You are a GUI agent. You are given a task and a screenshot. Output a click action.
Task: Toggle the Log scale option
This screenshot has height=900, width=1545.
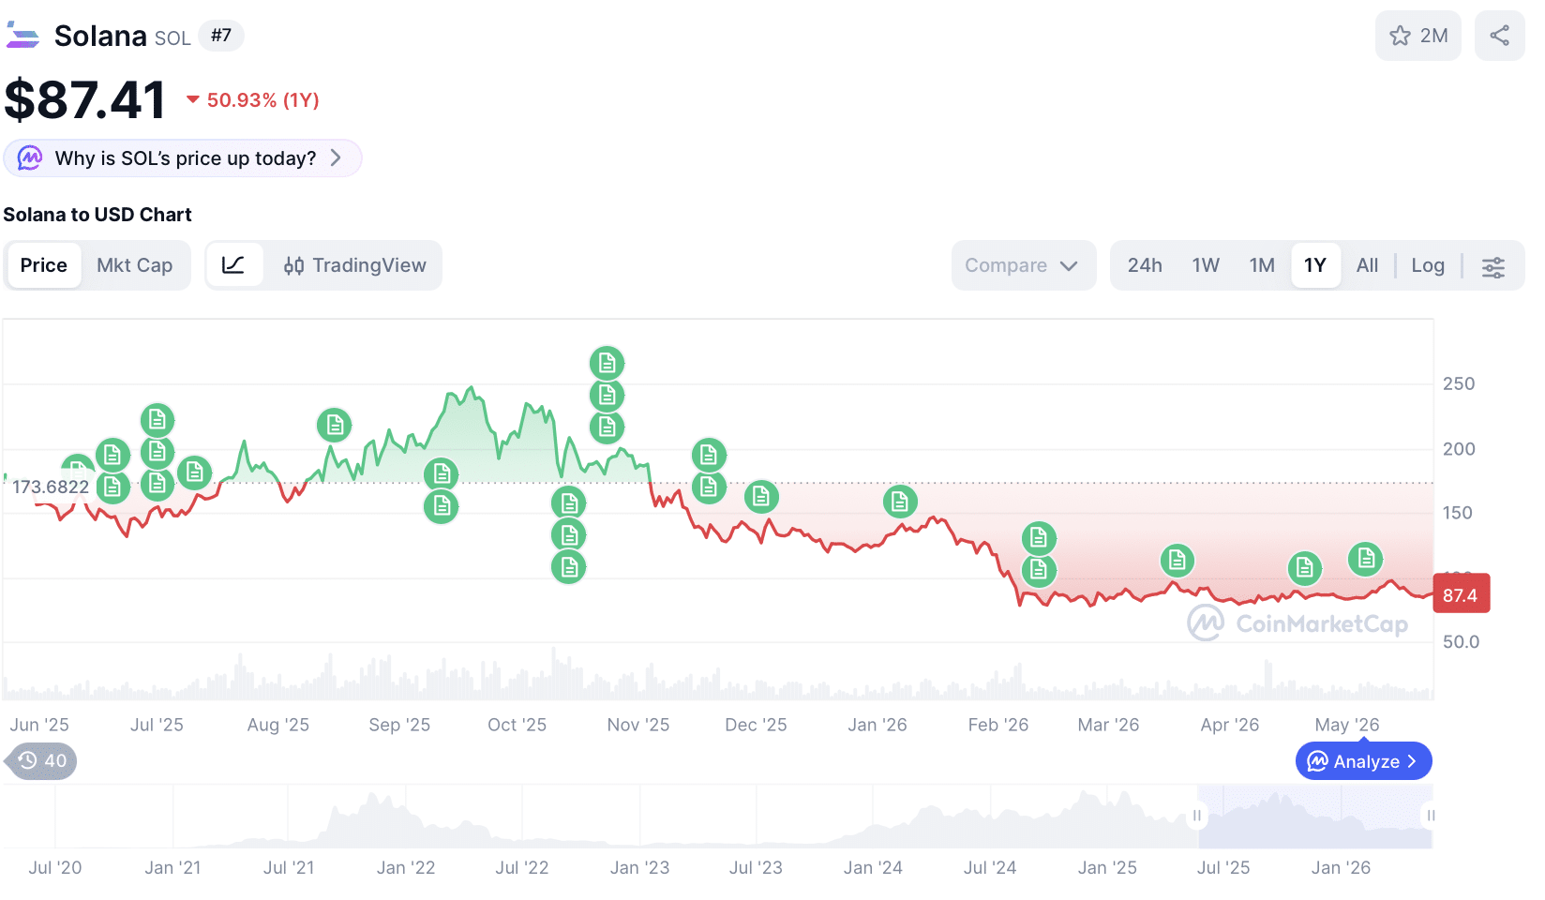(1428, 265)
